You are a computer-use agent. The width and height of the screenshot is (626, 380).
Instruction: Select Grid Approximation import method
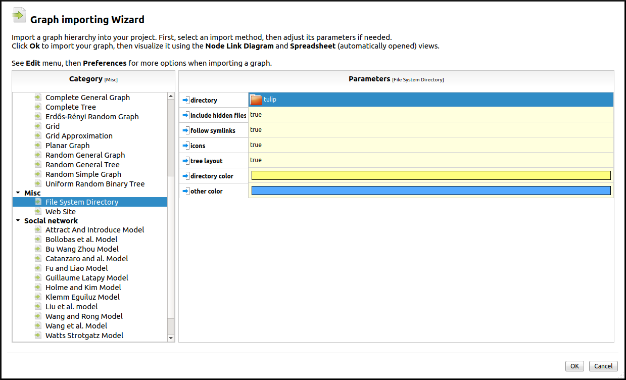coord(79,136)
